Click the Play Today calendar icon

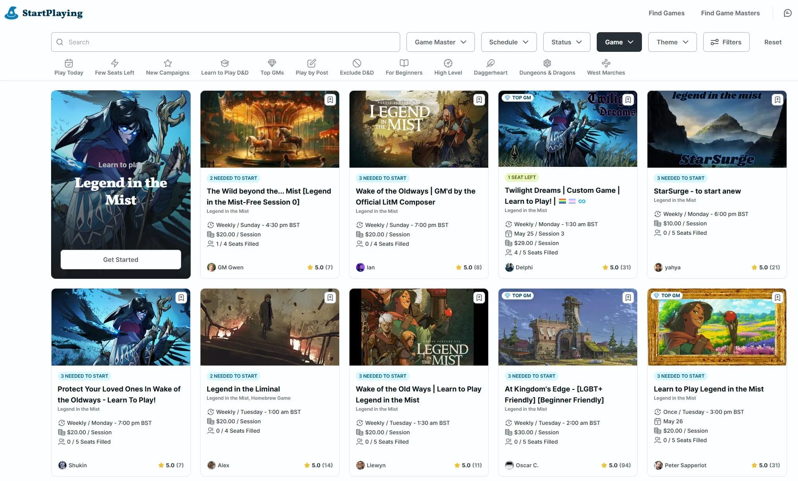tap(69, 63)
